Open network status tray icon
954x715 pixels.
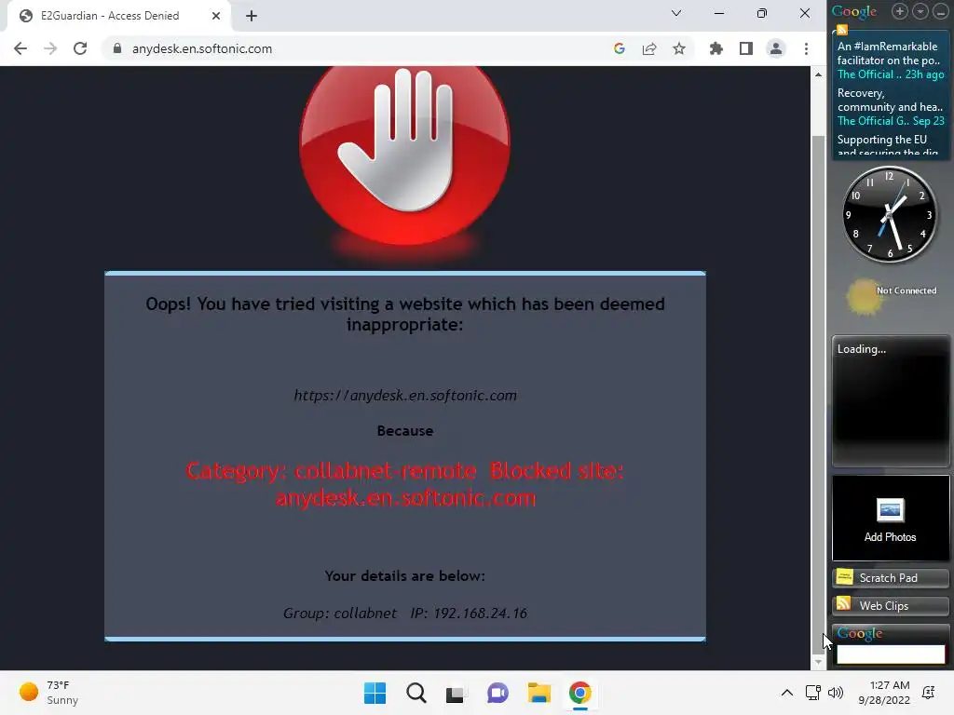812,693
